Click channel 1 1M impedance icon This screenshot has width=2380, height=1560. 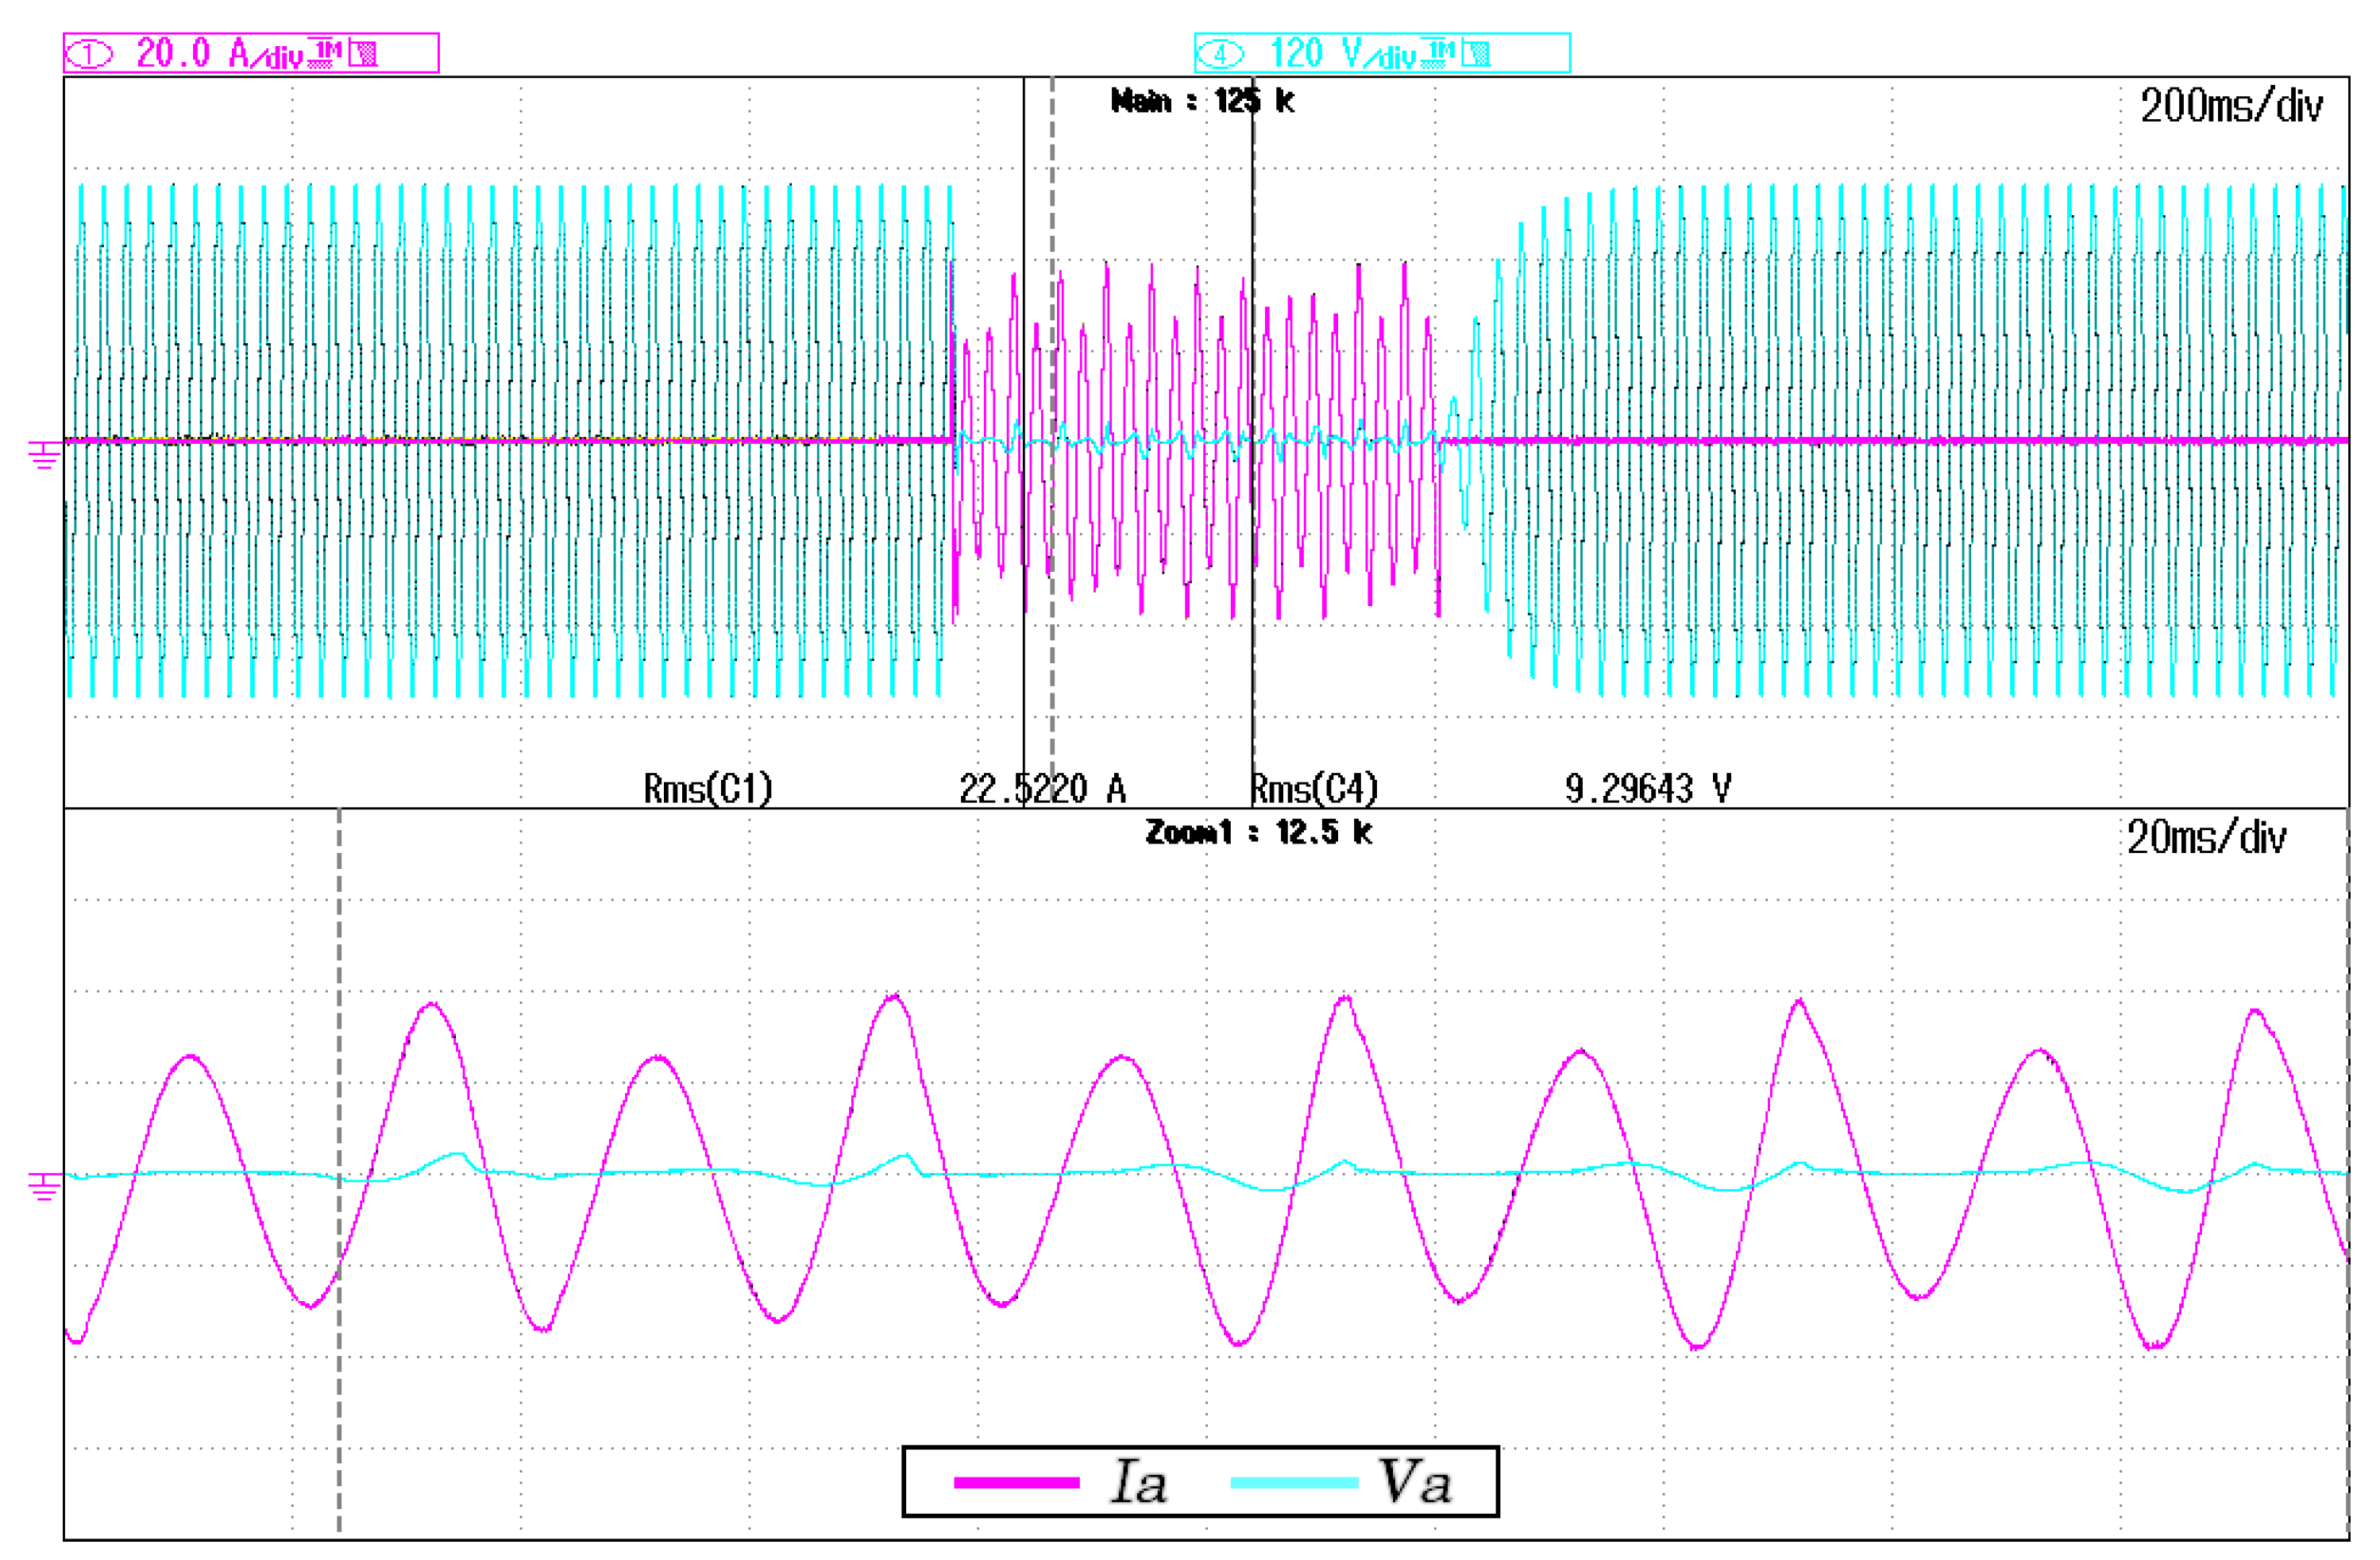tap(325, 53)
